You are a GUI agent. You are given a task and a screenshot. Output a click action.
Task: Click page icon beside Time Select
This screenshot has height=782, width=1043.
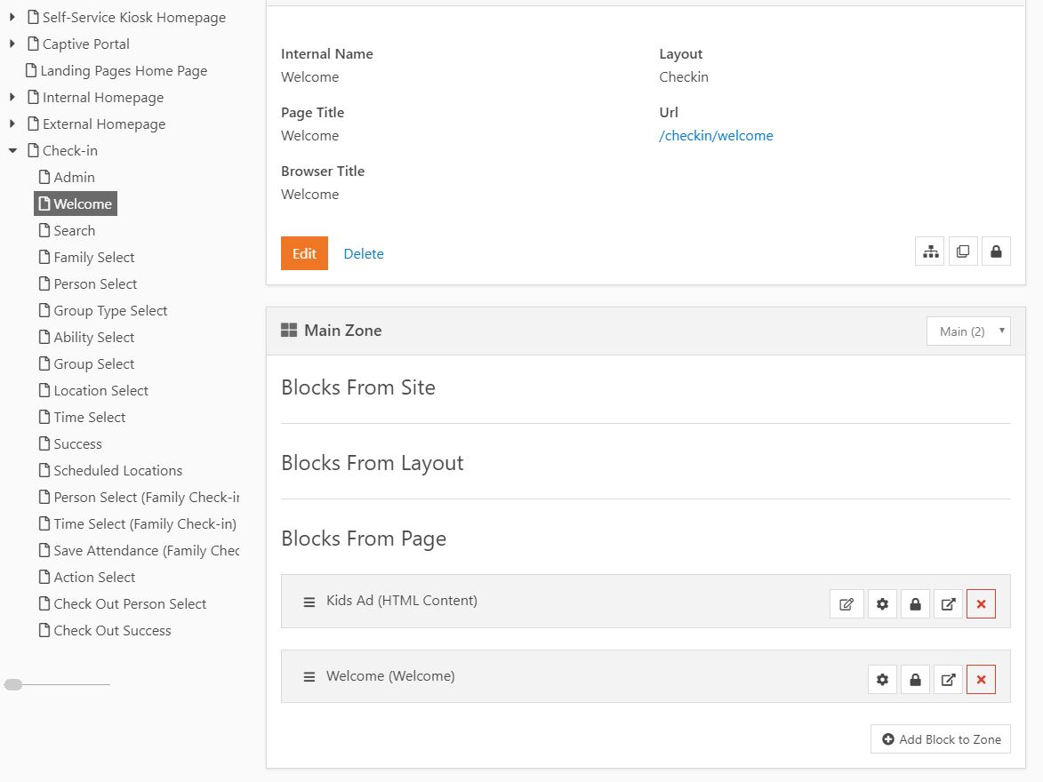tap(44, 417)
